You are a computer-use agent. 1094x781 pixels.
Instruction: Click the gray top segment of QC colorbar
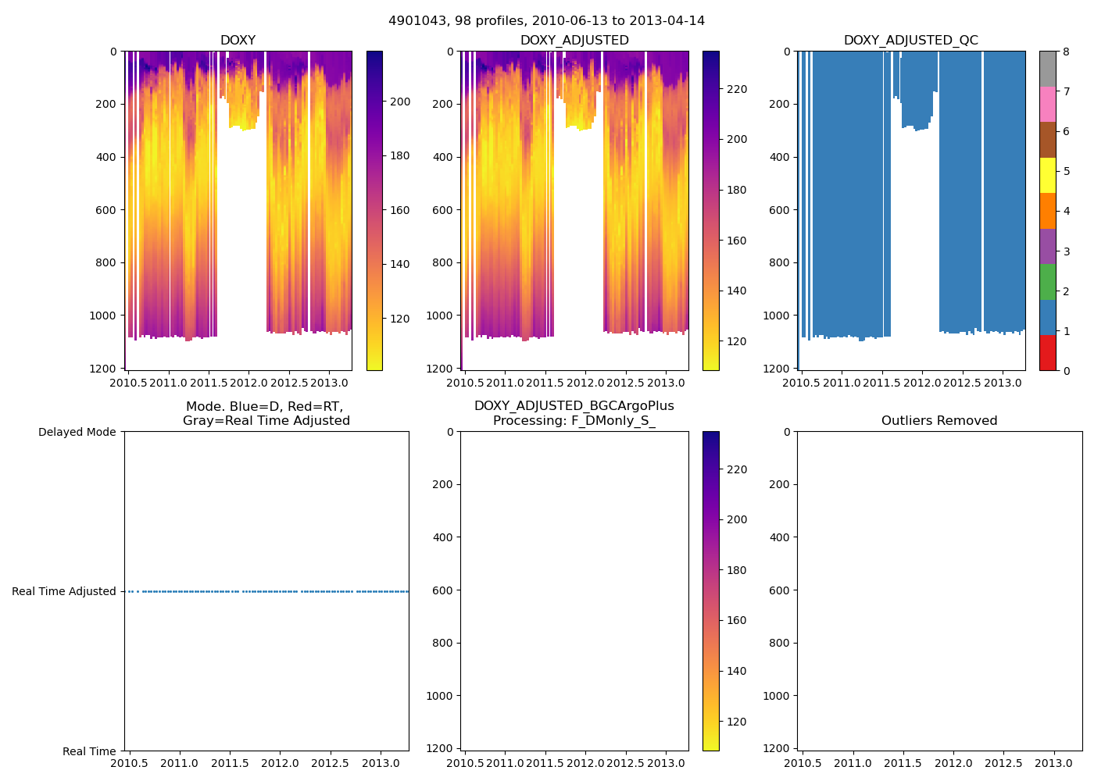pos(1047,69)
